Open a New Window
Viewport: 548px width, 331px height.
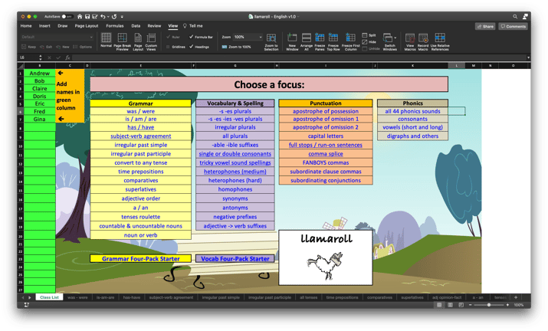tap(292, 41)
